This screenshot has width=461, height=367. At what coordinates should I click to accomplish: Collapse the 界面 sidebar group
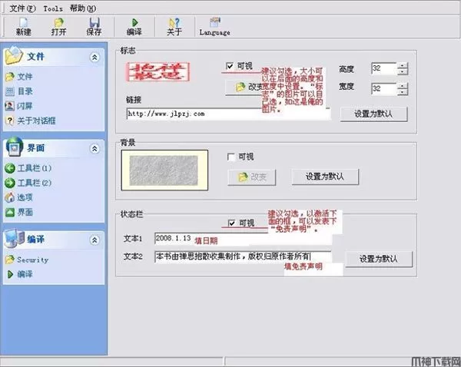95,149
